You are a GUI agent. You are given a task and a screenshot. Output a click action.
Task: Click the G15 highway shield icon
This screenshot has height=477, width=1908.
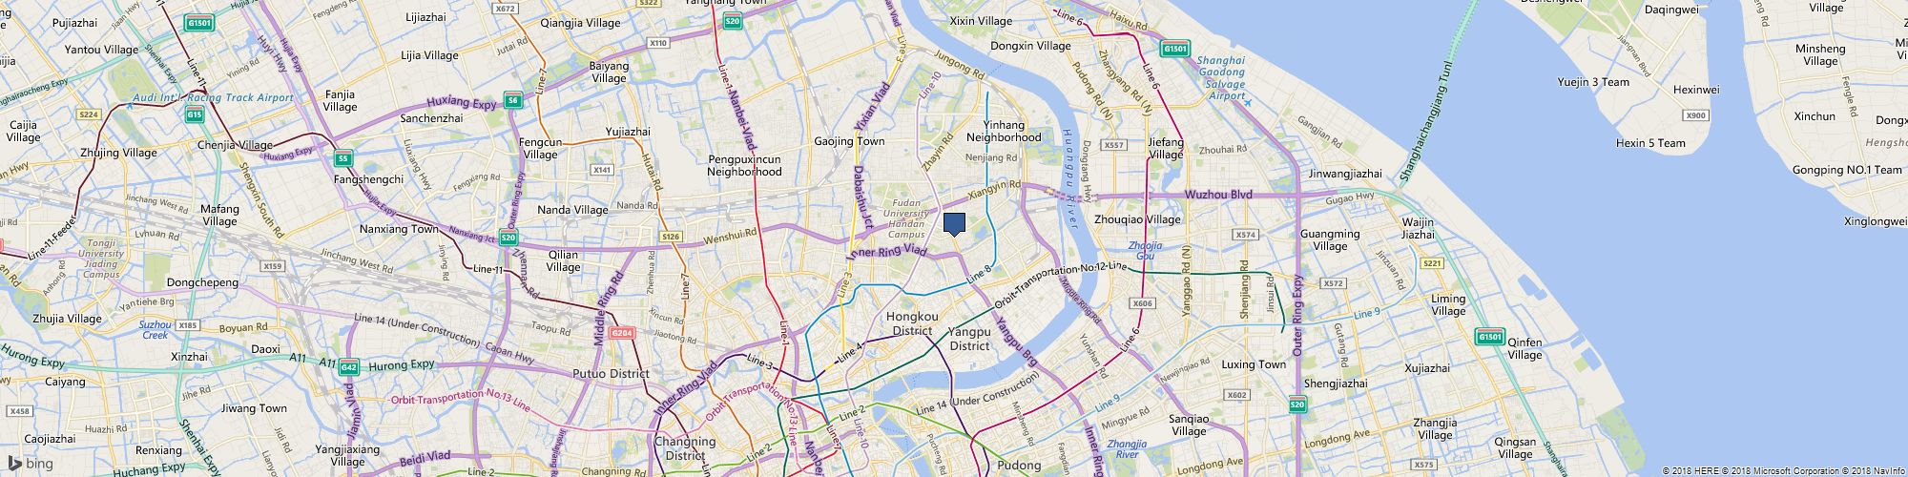[195, 114]
